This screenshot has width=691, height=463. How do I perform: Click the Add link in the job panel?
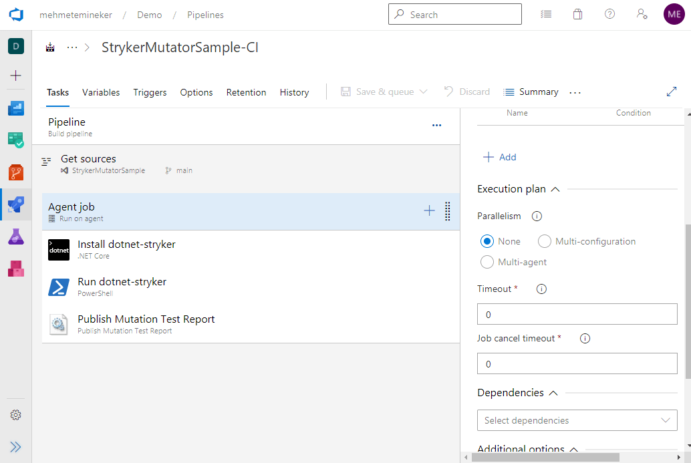coord(500,157)
